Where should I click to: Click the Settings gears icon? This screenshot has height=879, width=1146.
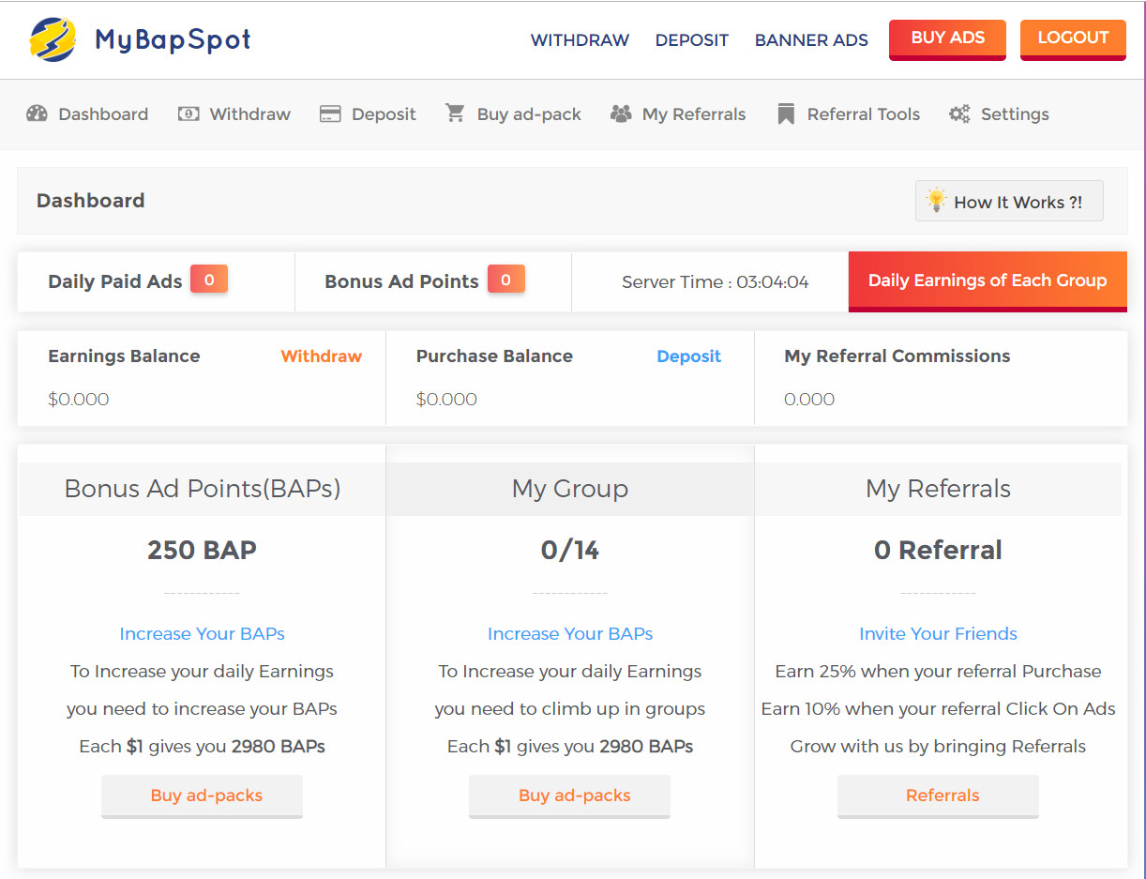[959, 114]
